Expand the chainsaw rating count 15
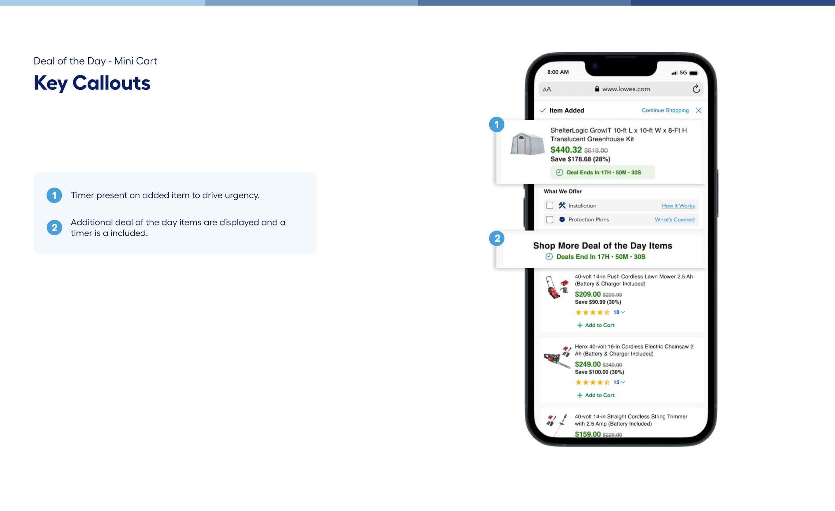The width and height of the screenshot is (835, 511). (619, 382)
